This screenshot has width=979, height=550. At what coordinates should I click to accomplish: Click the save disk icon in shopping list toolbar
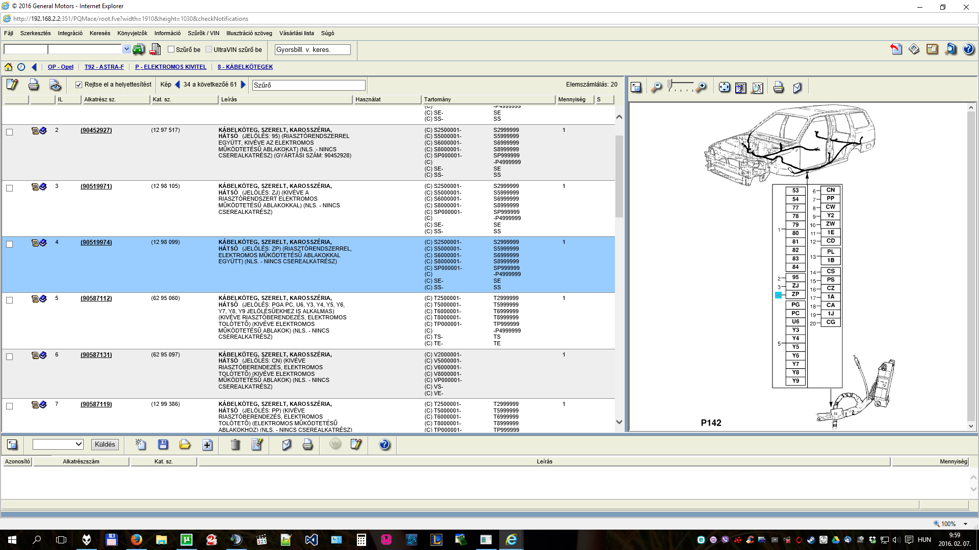(x=163, y=445)
